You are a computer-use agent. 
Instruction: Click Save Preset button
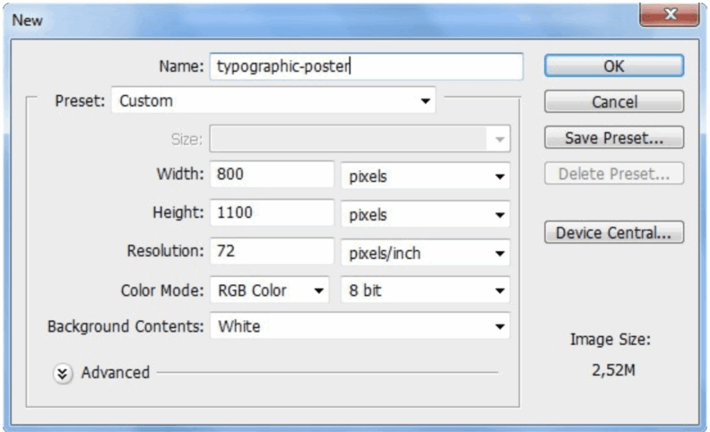click(x=614, y=138)
